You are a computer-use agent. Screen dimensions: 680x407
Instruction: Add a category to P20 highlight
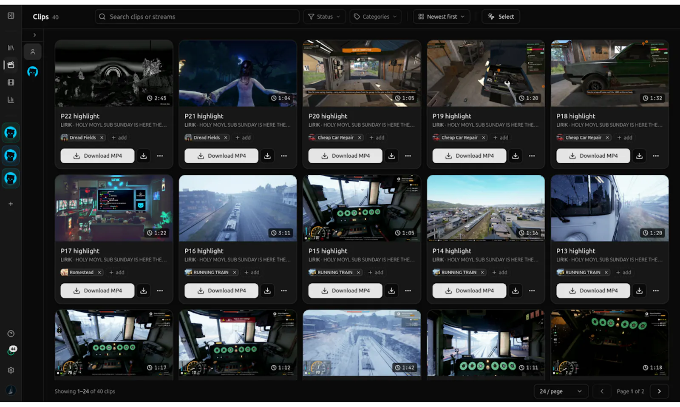tap(377, 138)
